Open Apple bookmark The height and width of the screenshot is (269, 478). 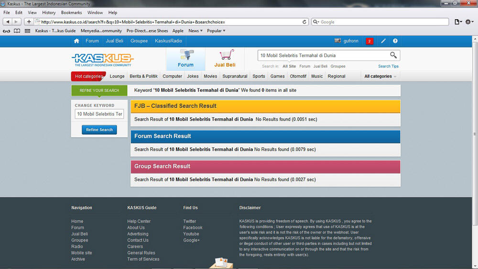point(178,31)
